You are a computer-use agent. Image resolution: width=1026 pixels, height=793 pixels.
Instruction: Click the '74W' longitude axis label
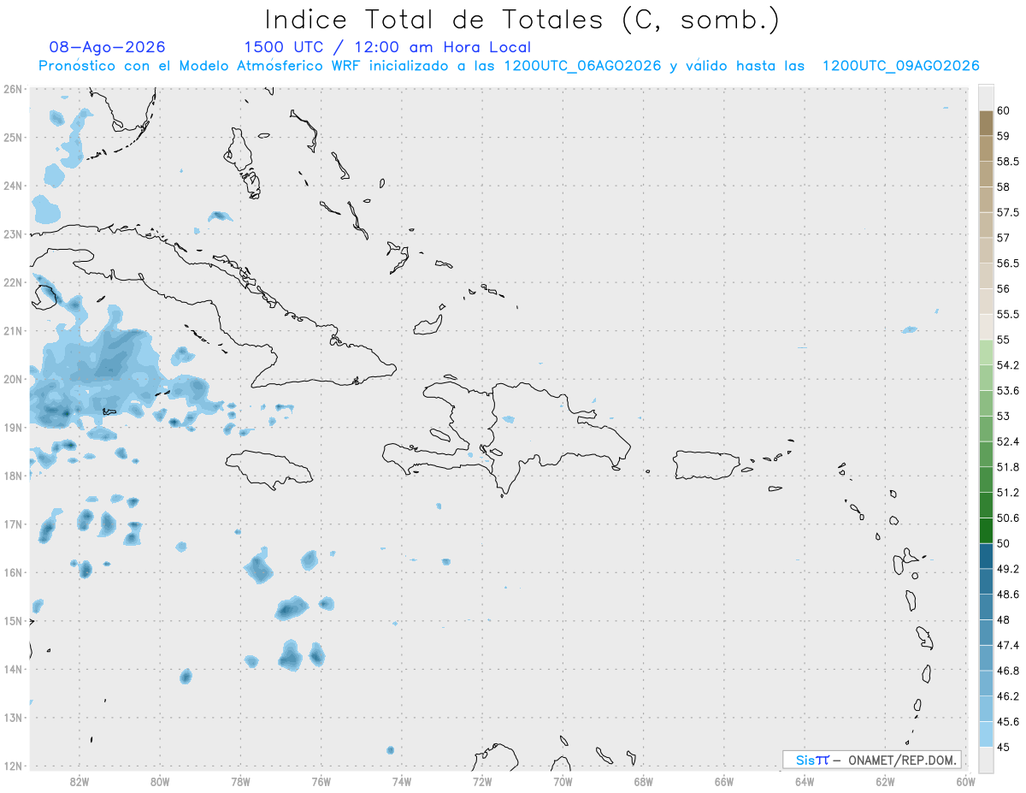pos(402,781)
